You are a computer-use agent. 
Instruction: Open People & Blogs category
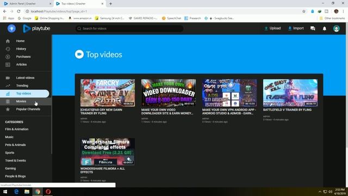15,176
